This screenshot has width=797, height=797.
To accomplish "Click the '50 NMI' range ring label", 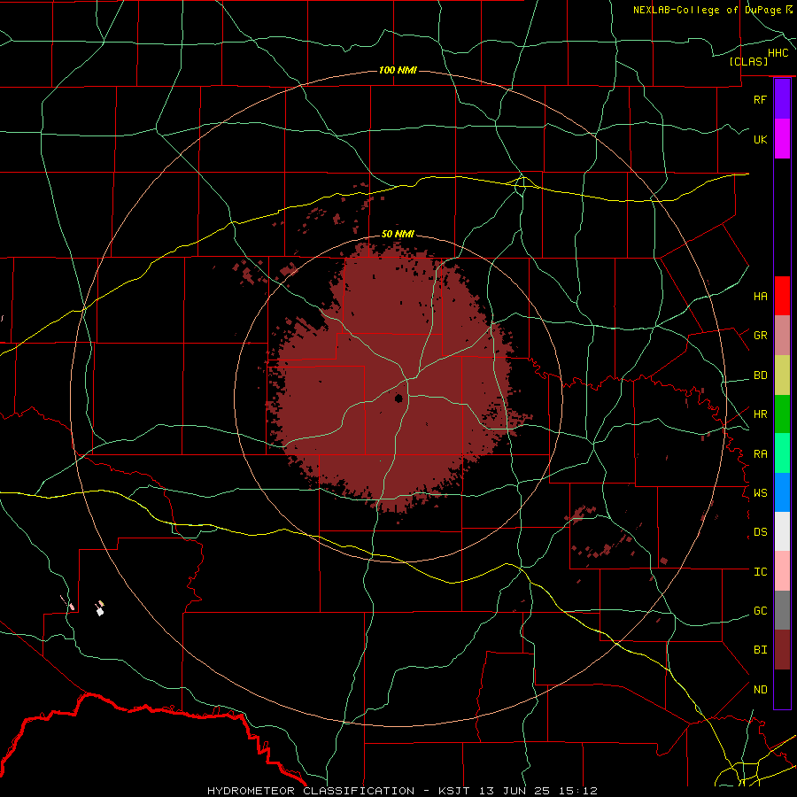I will 398,234.
